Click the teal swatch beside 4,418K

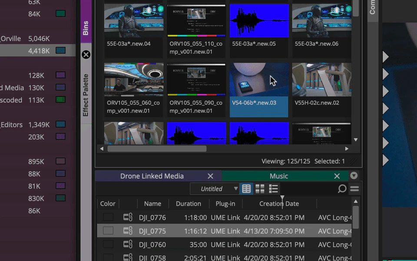click(x=60, y=50)
